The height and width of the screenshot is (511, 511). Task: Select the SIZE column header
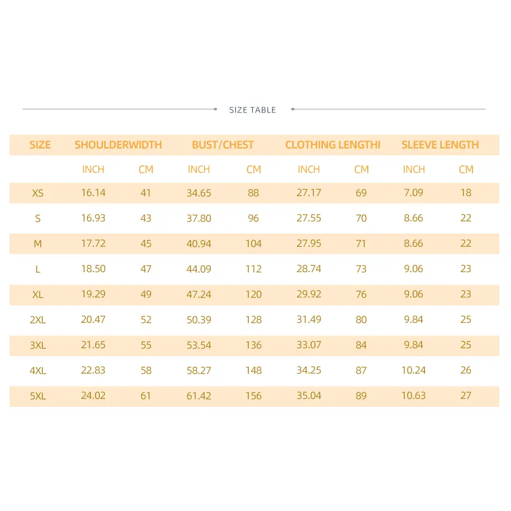[x=40, y=145]
